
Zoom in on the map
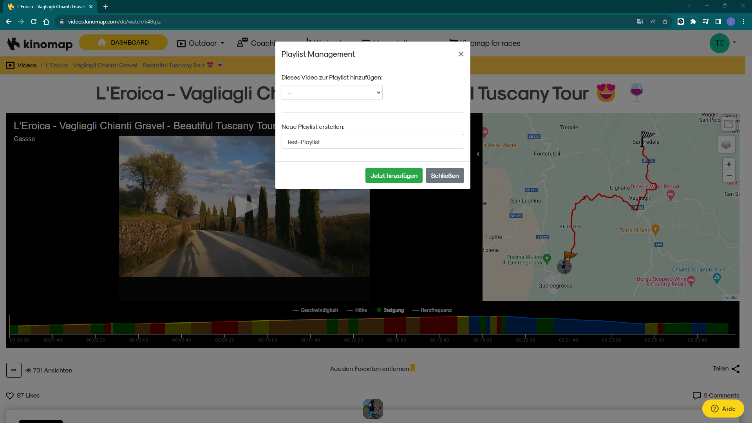tap(729, 164)
